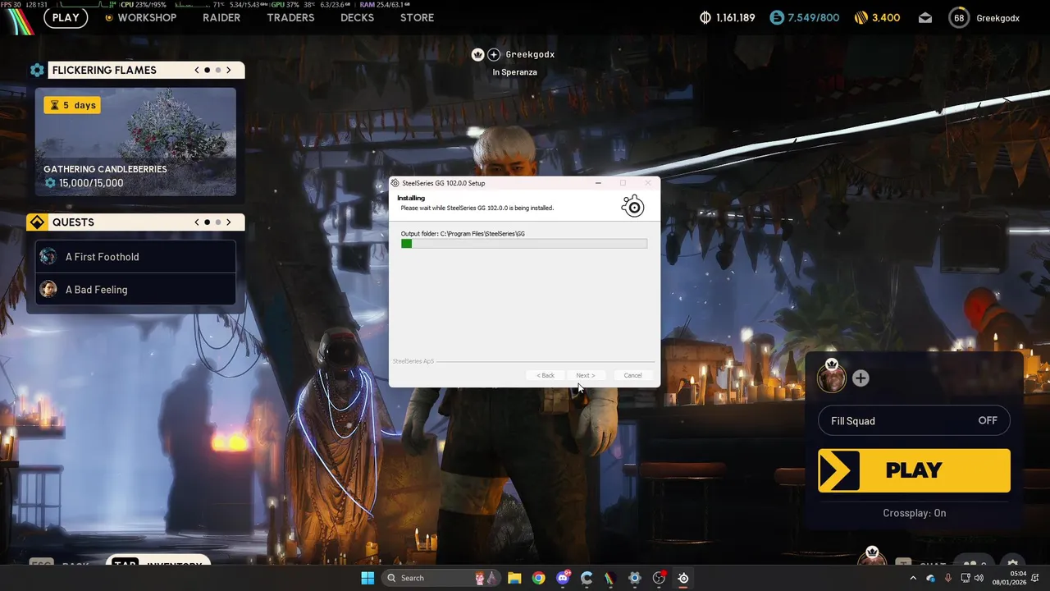Click the Quests header diamond icon
This screenshot has height=591, width=1050.
[x=37, y=222]
